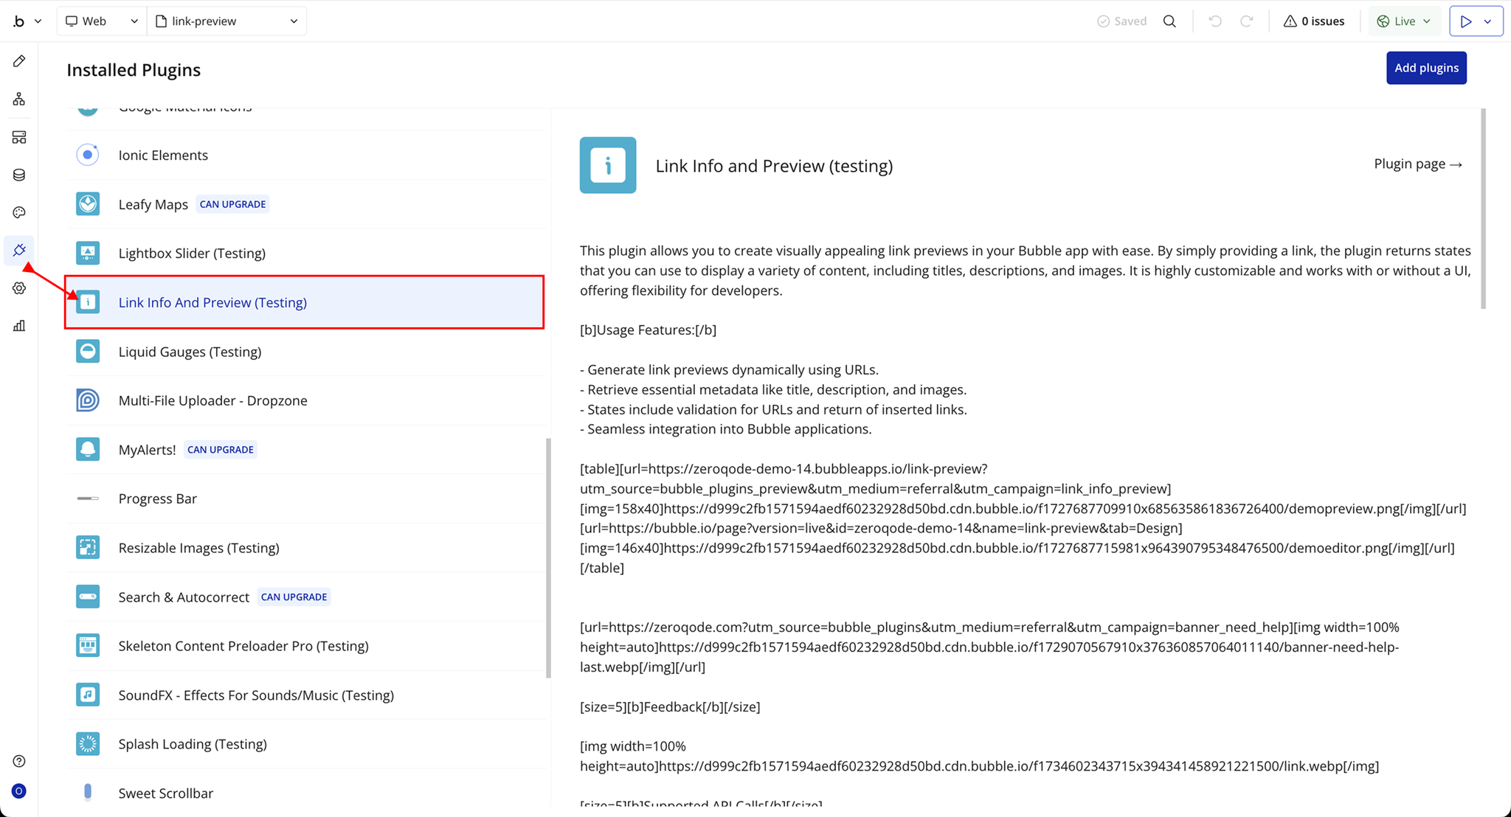Click the undo arrow icon
1511x817 pixels.
pyautogui.click(x=1215, y=21)
